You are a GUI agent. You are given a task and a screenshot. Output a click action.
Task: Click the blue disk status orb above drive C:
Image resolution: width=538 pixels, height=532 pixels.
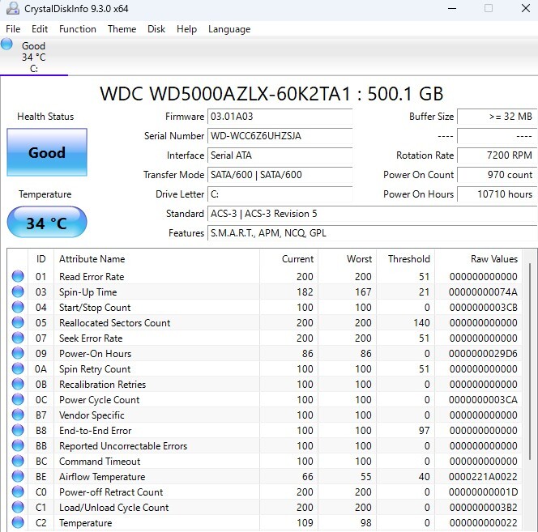pyautogui.click(x=7, y=45)
